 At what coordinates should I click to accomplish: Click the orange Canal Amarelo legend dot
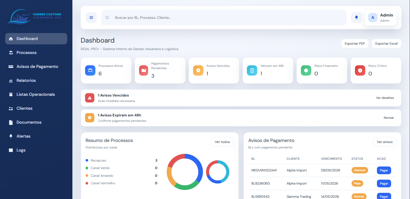click(x=87, y=176)
